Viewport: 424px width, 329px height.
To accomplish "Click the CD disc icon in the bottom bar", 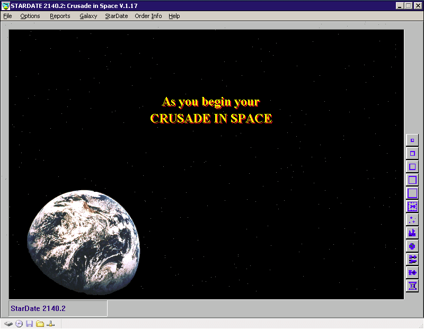I will click(x=19, y=324).
